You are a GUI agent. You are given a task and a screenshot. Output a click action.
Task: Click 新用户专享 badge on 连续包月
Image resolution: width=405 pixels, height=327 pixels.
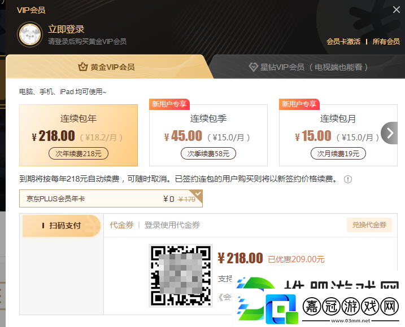[299, 104]
